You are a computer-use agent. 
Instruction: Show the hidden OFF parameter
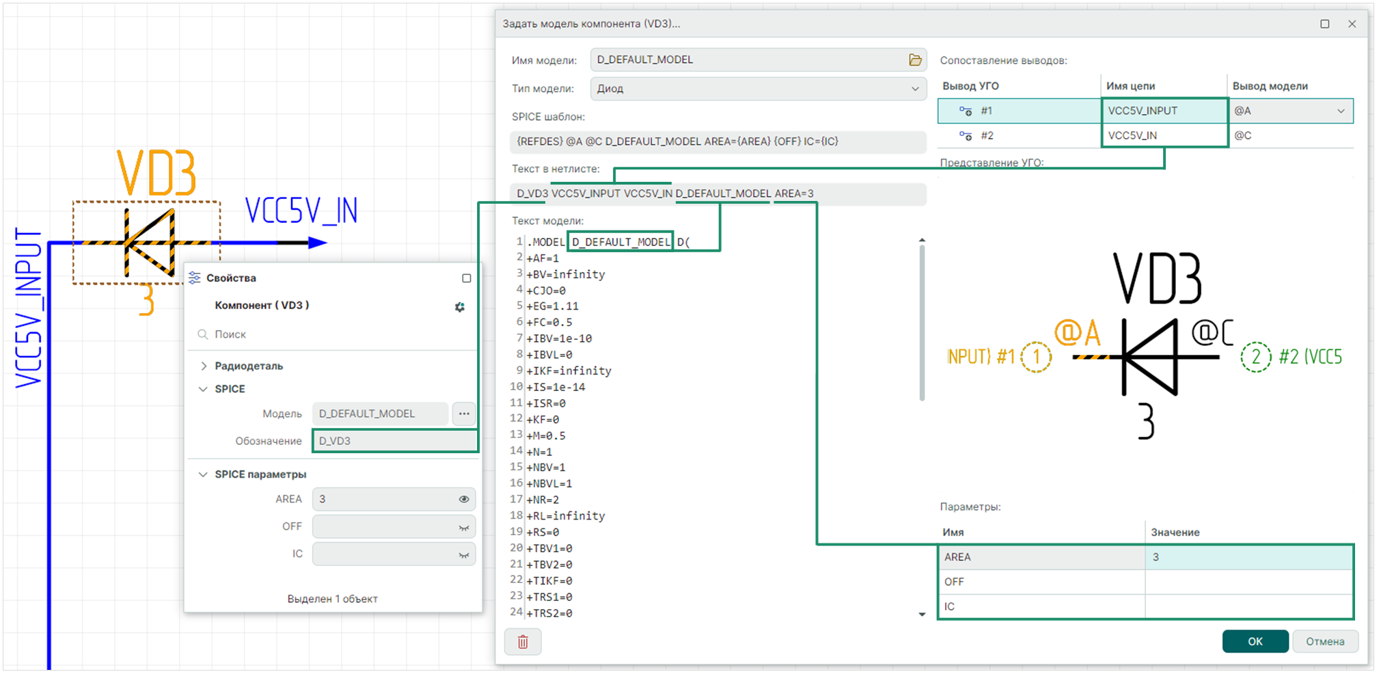click(464, 527)
